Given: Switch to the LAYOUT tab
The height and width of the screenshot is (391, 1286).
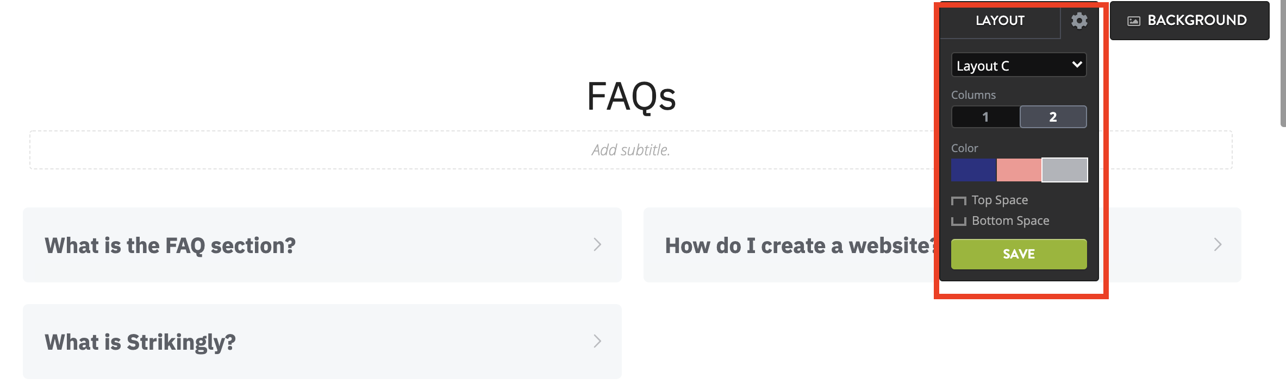Looking at the screenshot, I should [1000, 21].
